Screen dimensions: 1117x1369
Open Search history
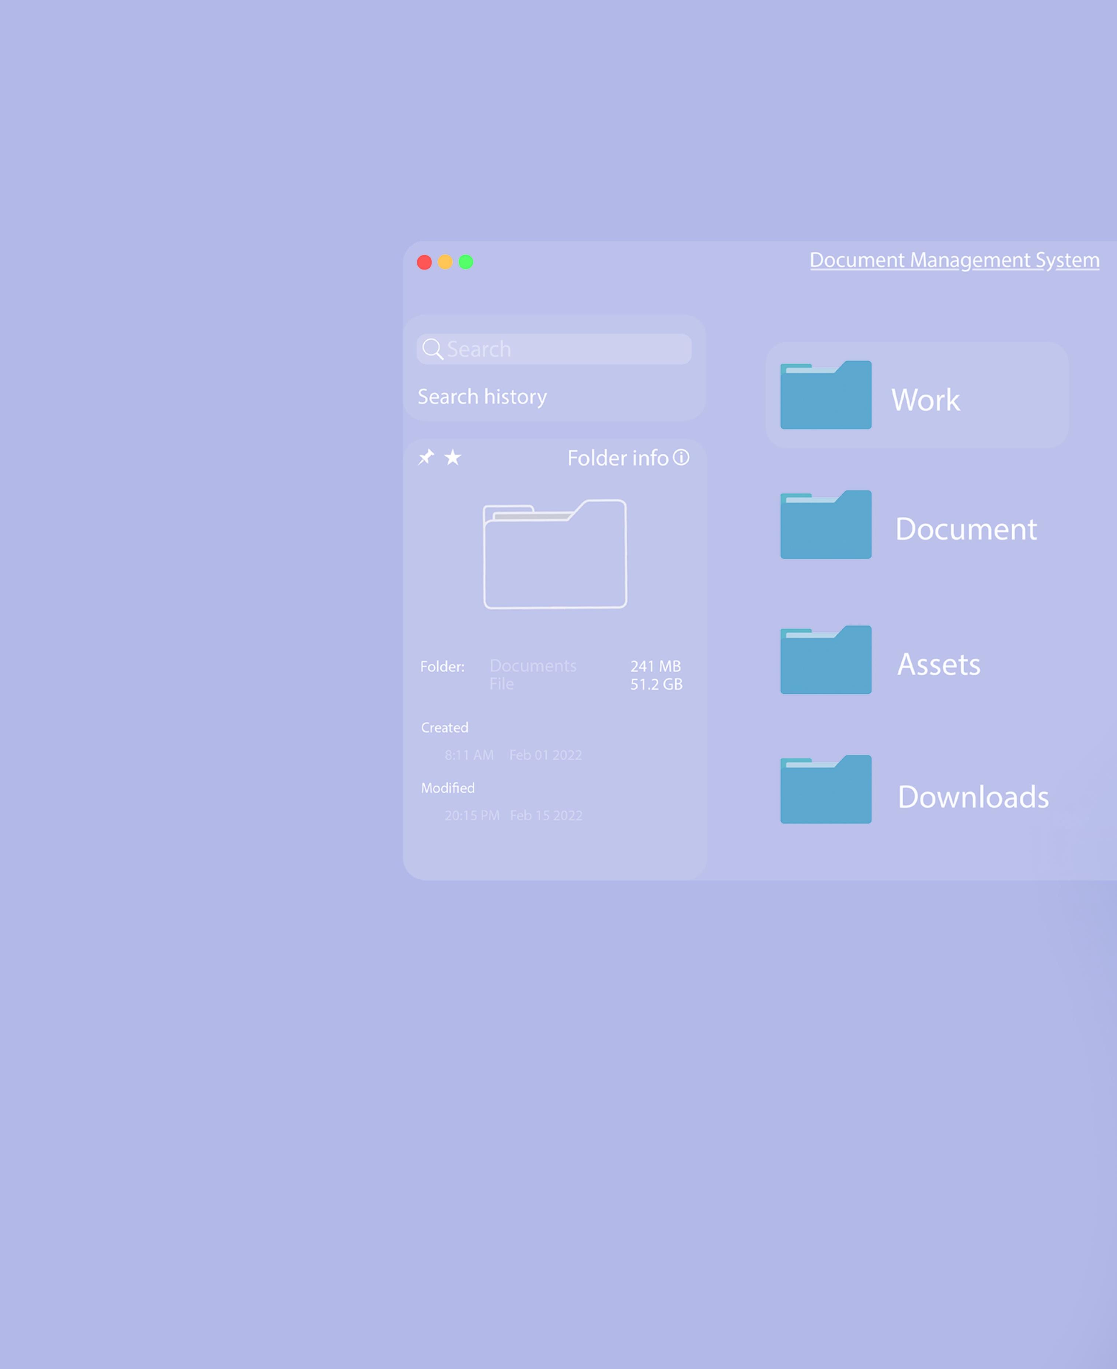coord(482,396)
